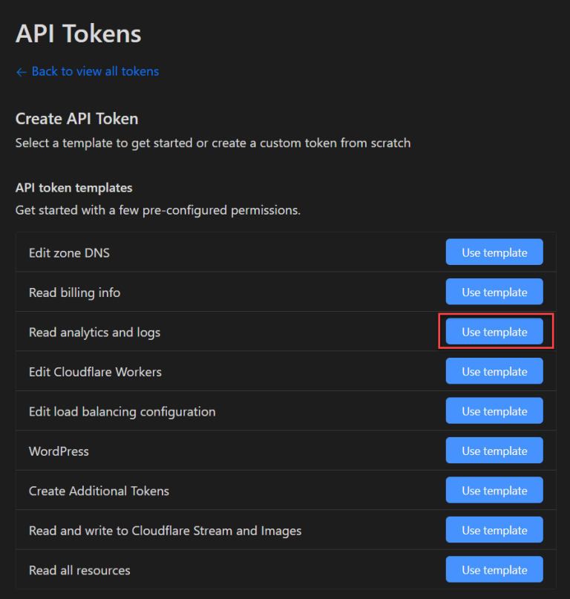This screenshot has width=570, height=599.
Task: Use template for Edit zone DNS
Action: click(494, 252)
